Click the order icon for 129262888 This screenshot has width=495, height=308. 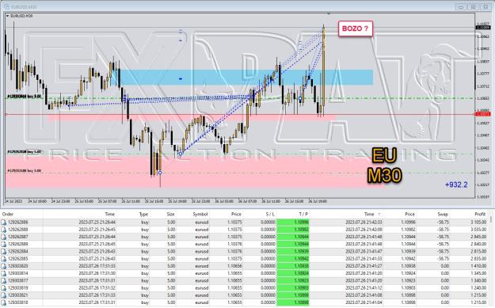click(4, 230)
